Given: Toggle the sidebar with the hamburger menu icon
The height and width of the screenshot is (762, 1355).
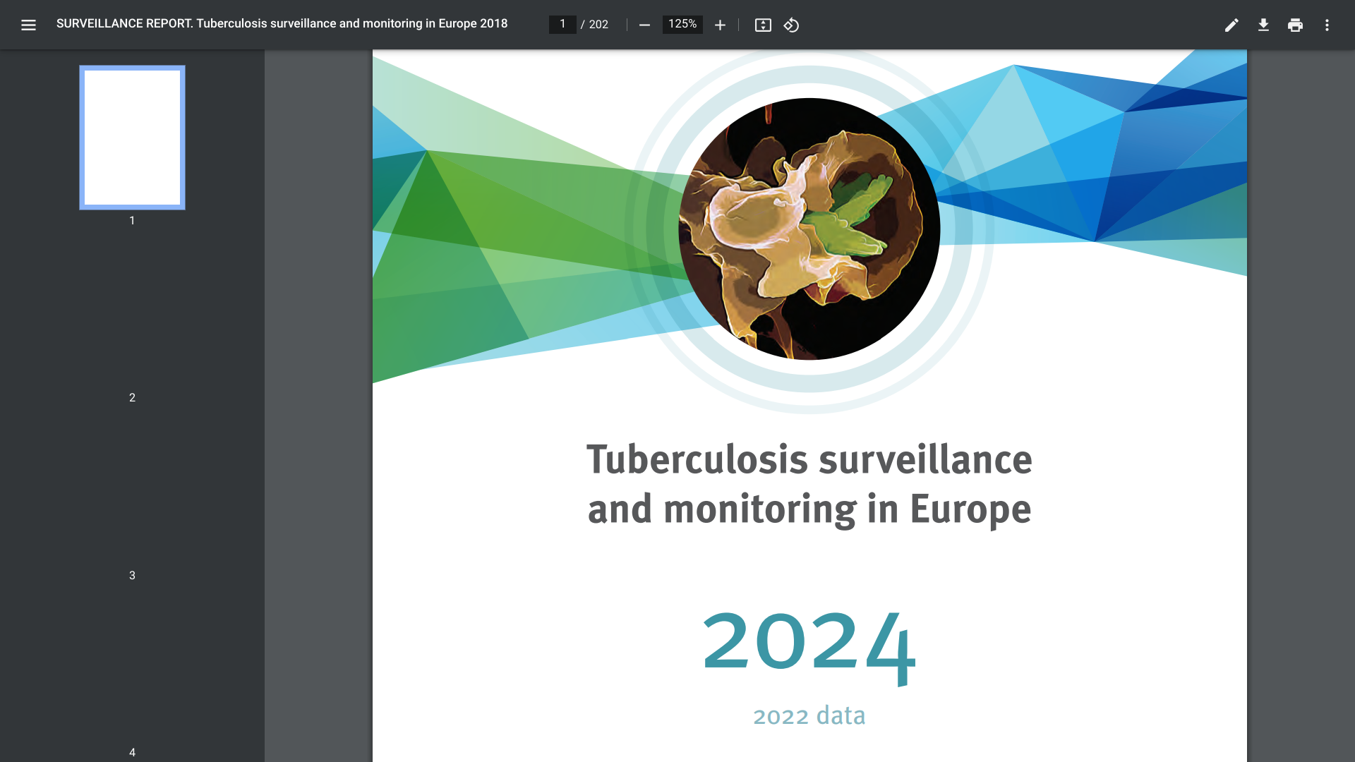Looking at the screenshot, I should click(28, 25).
